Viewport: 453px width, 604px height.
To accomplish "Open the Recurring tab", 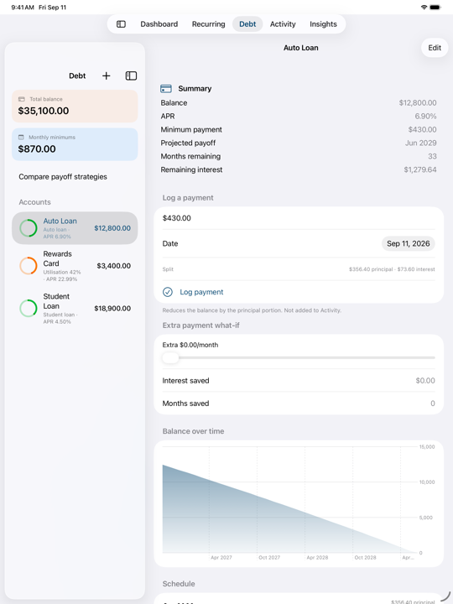I will pos(208,23).
